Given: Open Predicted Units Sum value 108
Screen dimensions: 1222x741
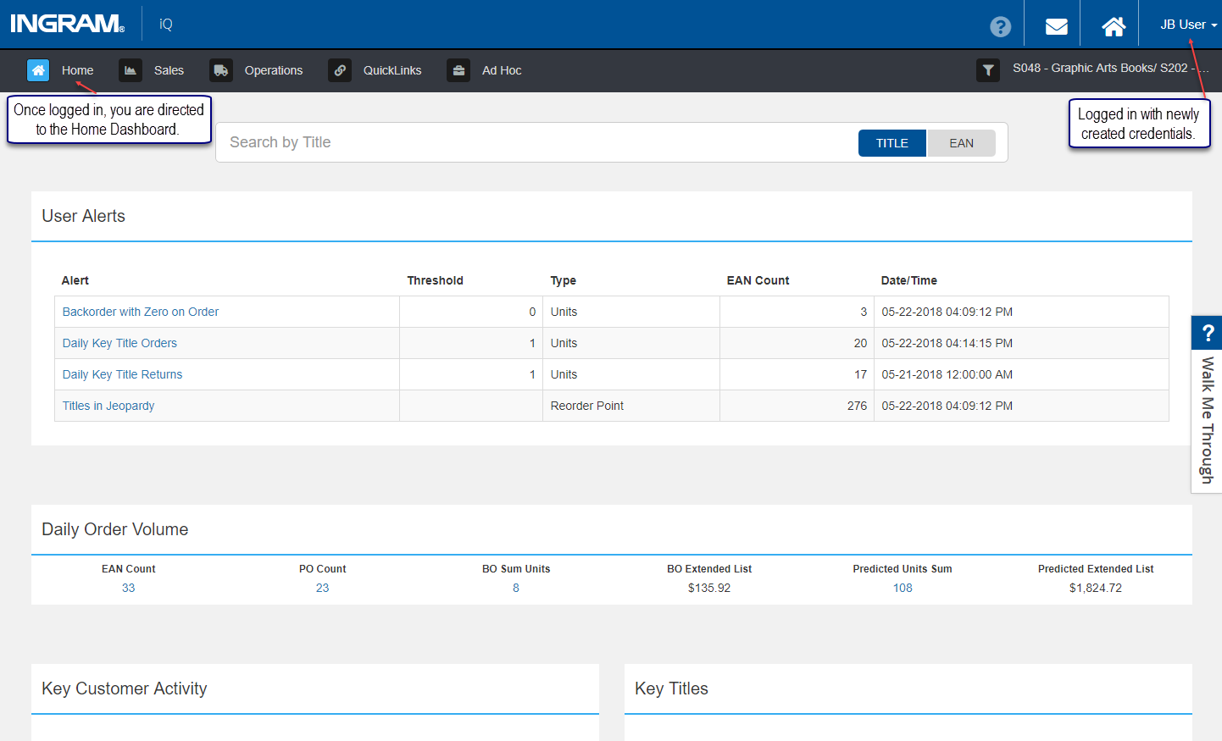Looking at the screenshot, I should point(903,588).
